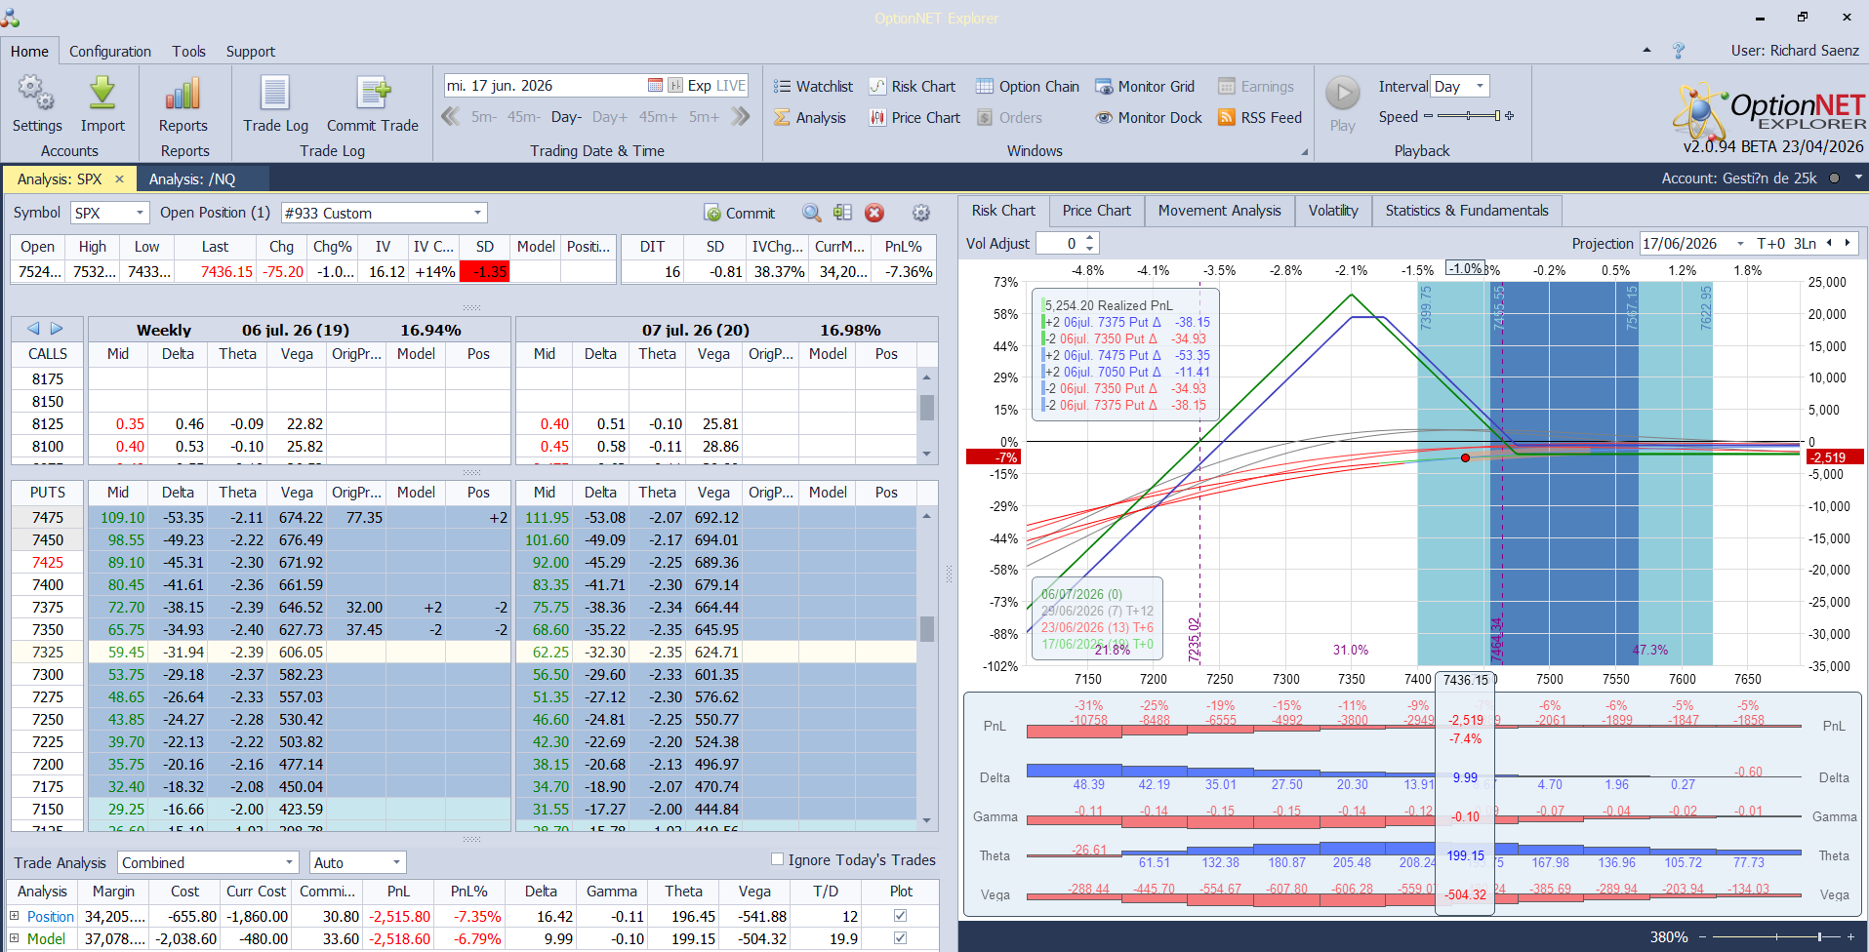Click the 3Ln projection lines button
The image size is (1869, 952).
click(x=1805, y=243)
